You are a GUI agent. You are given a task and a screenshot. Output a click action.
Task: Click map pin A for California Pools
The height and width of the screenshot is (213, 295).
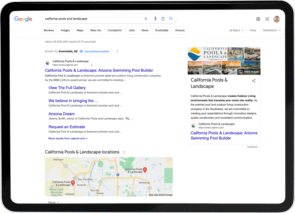(145, 170)
